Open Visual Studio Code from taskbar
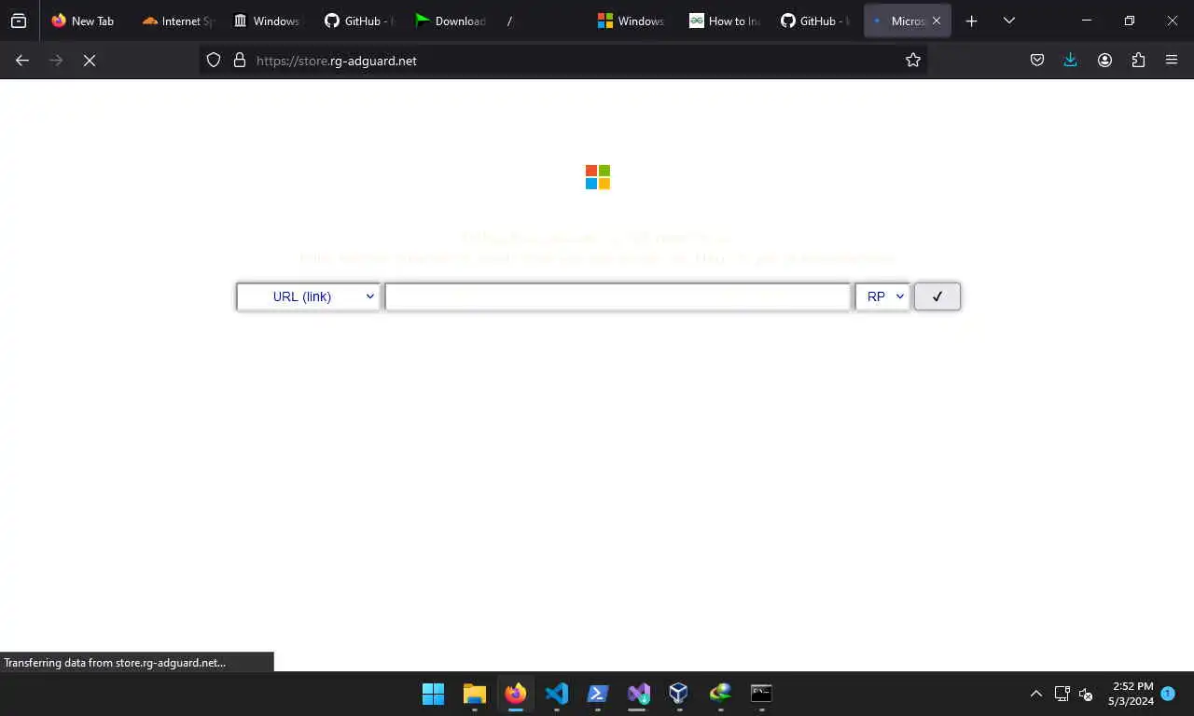This screenshot has width=1194, height=716. tap(557, 694)
